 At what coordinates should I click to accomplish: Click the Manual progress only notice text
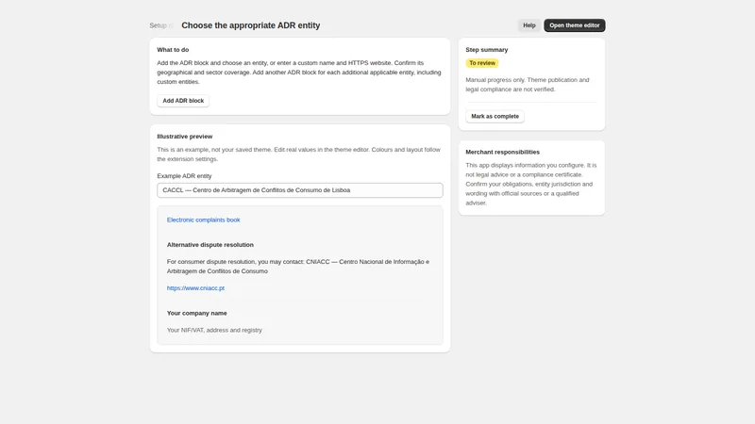coord(528,85)
